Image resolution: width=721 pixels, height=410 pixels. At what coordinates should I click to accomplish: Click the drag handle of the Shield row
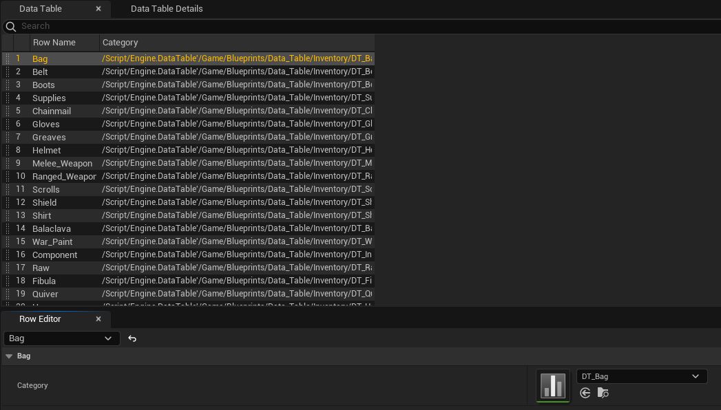click(8, 202)
